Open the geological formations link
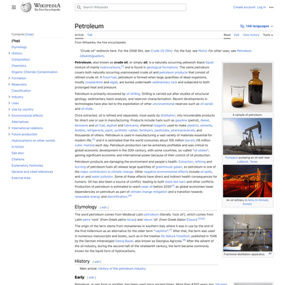The width and height of the screenshot is (285, 285). pos(162,67)
